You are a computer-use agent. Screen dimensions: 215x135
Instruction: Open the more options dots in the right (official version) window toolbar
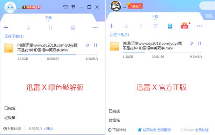click(199, 26)
